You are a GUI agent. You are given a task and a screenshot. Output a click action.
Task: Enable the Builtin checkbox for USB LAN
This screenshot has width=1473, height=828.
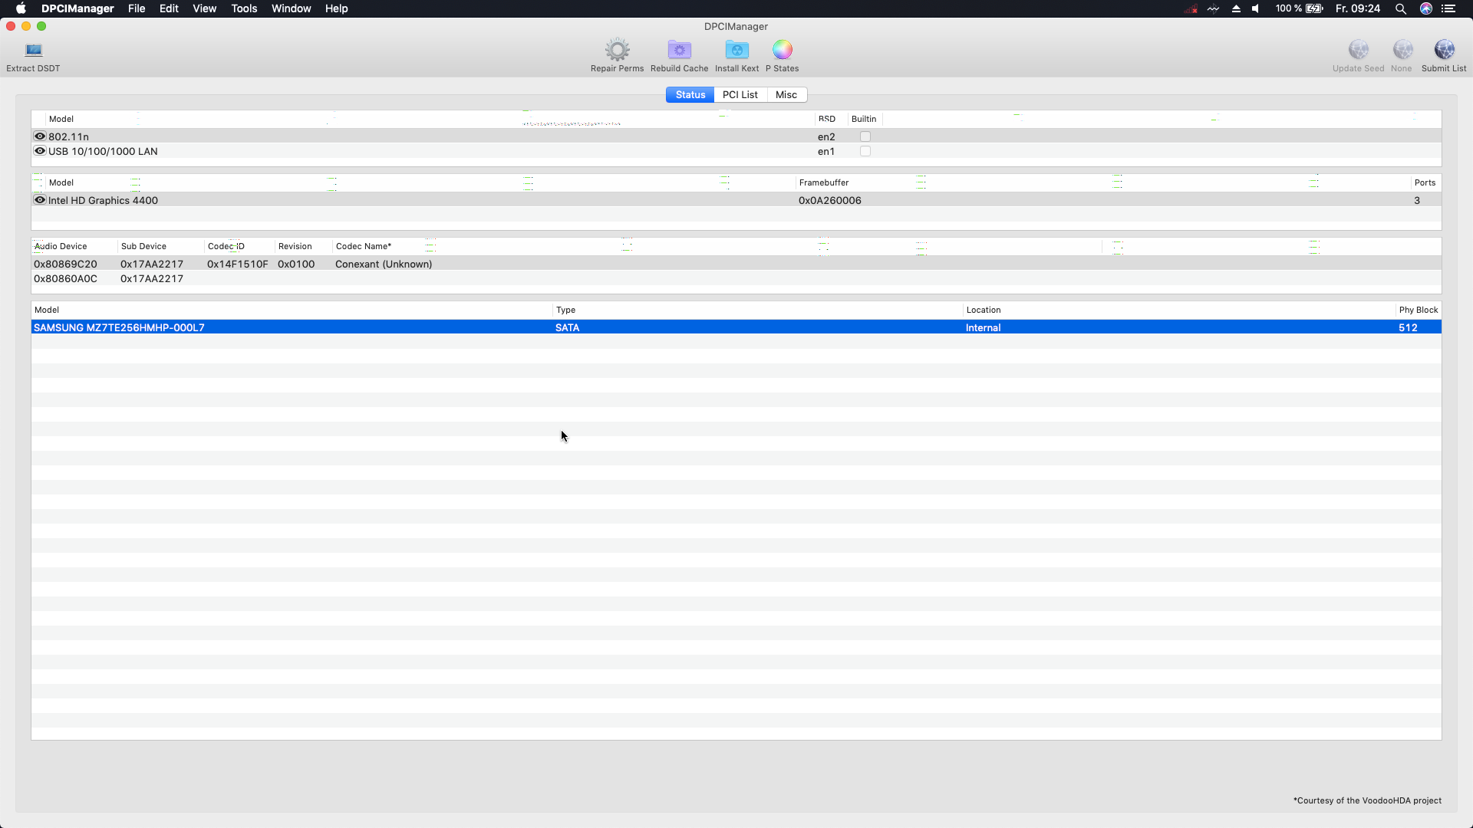pos(865,151)
